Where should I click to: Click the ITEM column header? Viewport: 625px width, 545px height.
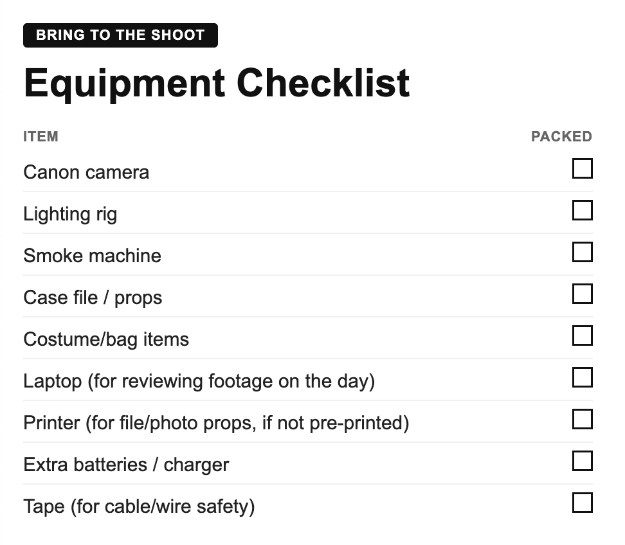(x=41, y=137)
